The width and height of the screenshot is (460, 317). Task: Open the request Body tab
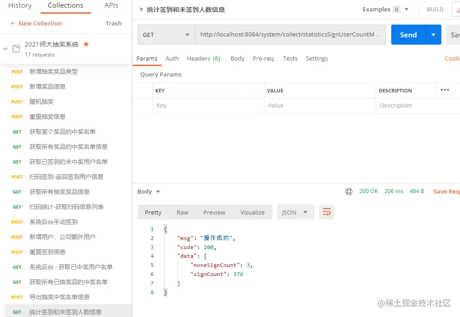pyautogui.click(x=237, y=58)
